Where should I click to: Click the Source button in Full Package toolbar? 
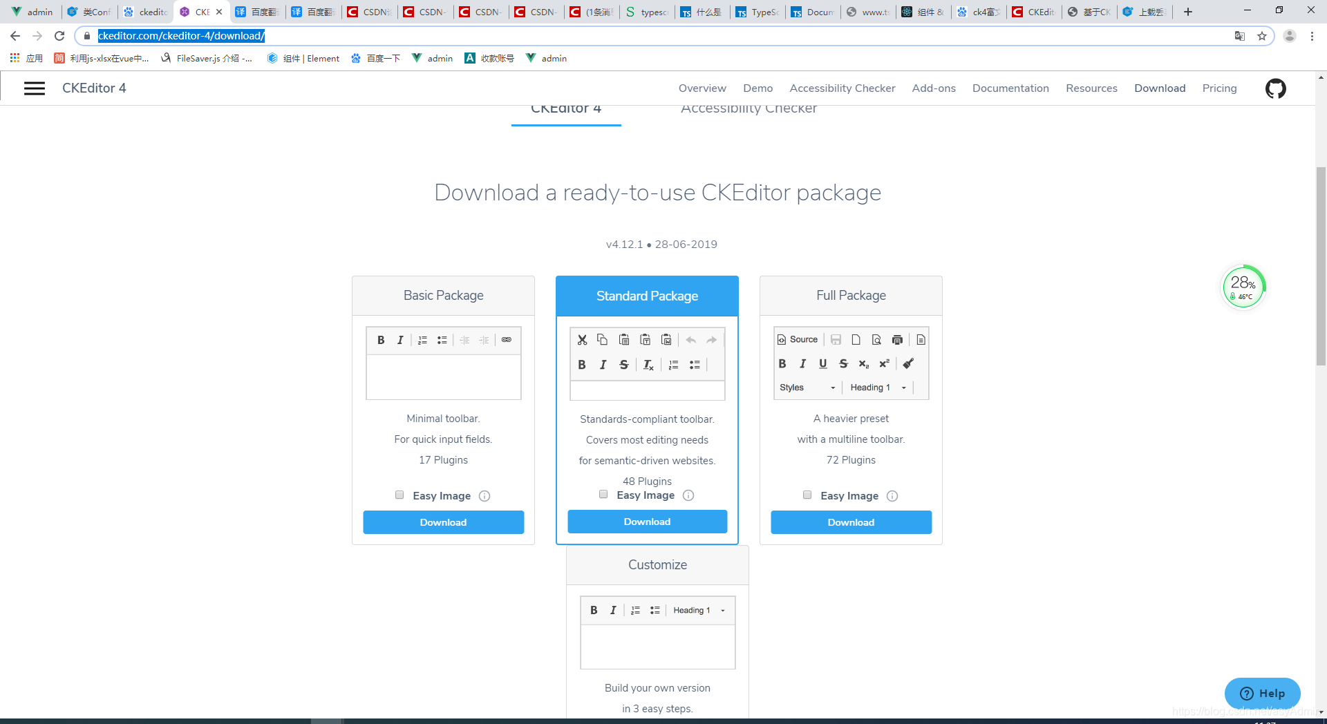pos(798,339)
